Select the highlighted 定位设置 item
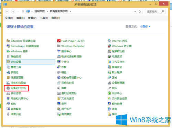Image resolution: width=172 pixels, height=128 pixels. 31,62
